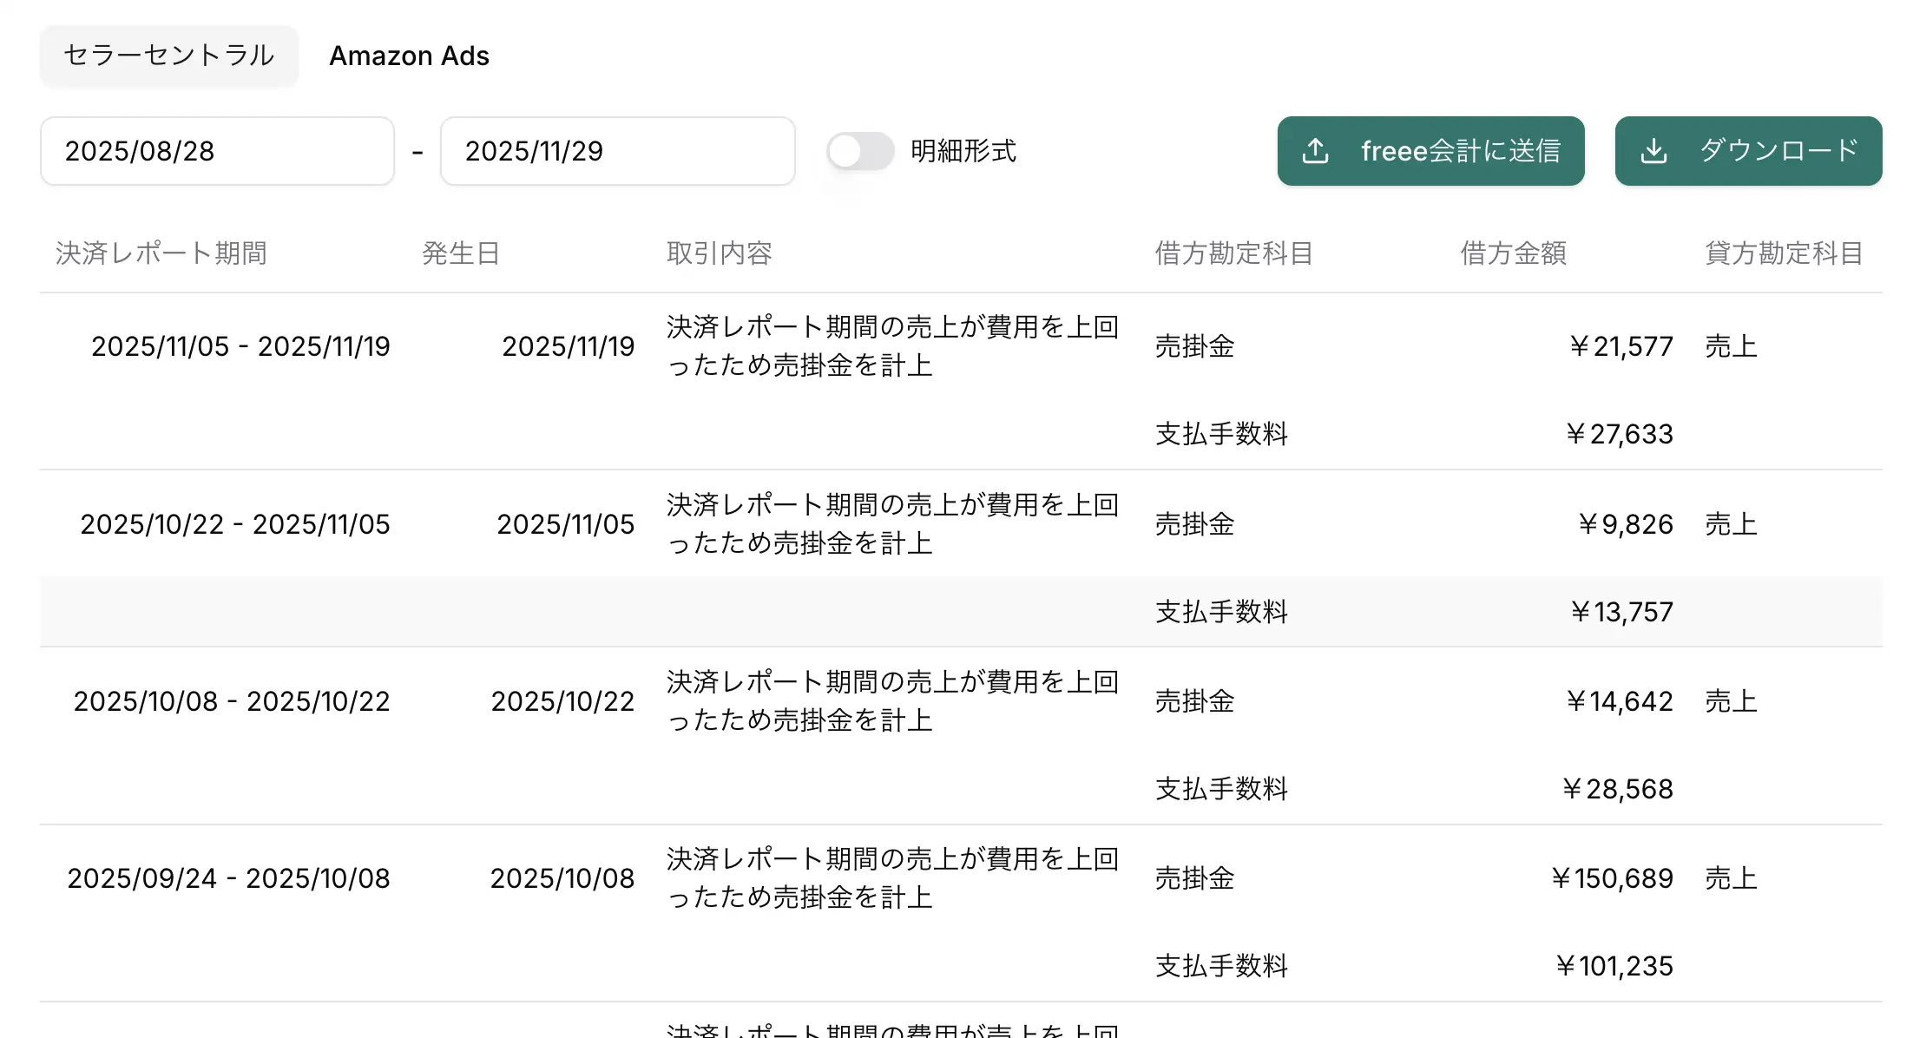Click the end date field showing 2025/11/29

(x=617, y=150)
